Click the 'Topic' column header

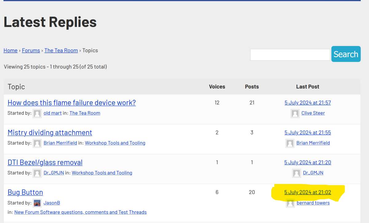coord(16,87)
